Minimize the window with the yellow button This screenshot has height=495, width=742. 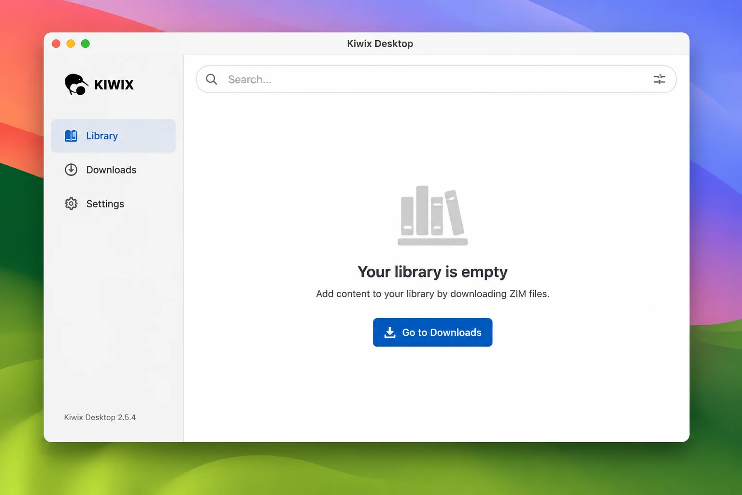tap(71, 44)
